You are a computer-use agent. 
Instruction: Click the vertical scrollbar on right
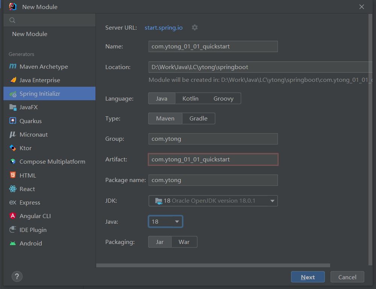370,139
